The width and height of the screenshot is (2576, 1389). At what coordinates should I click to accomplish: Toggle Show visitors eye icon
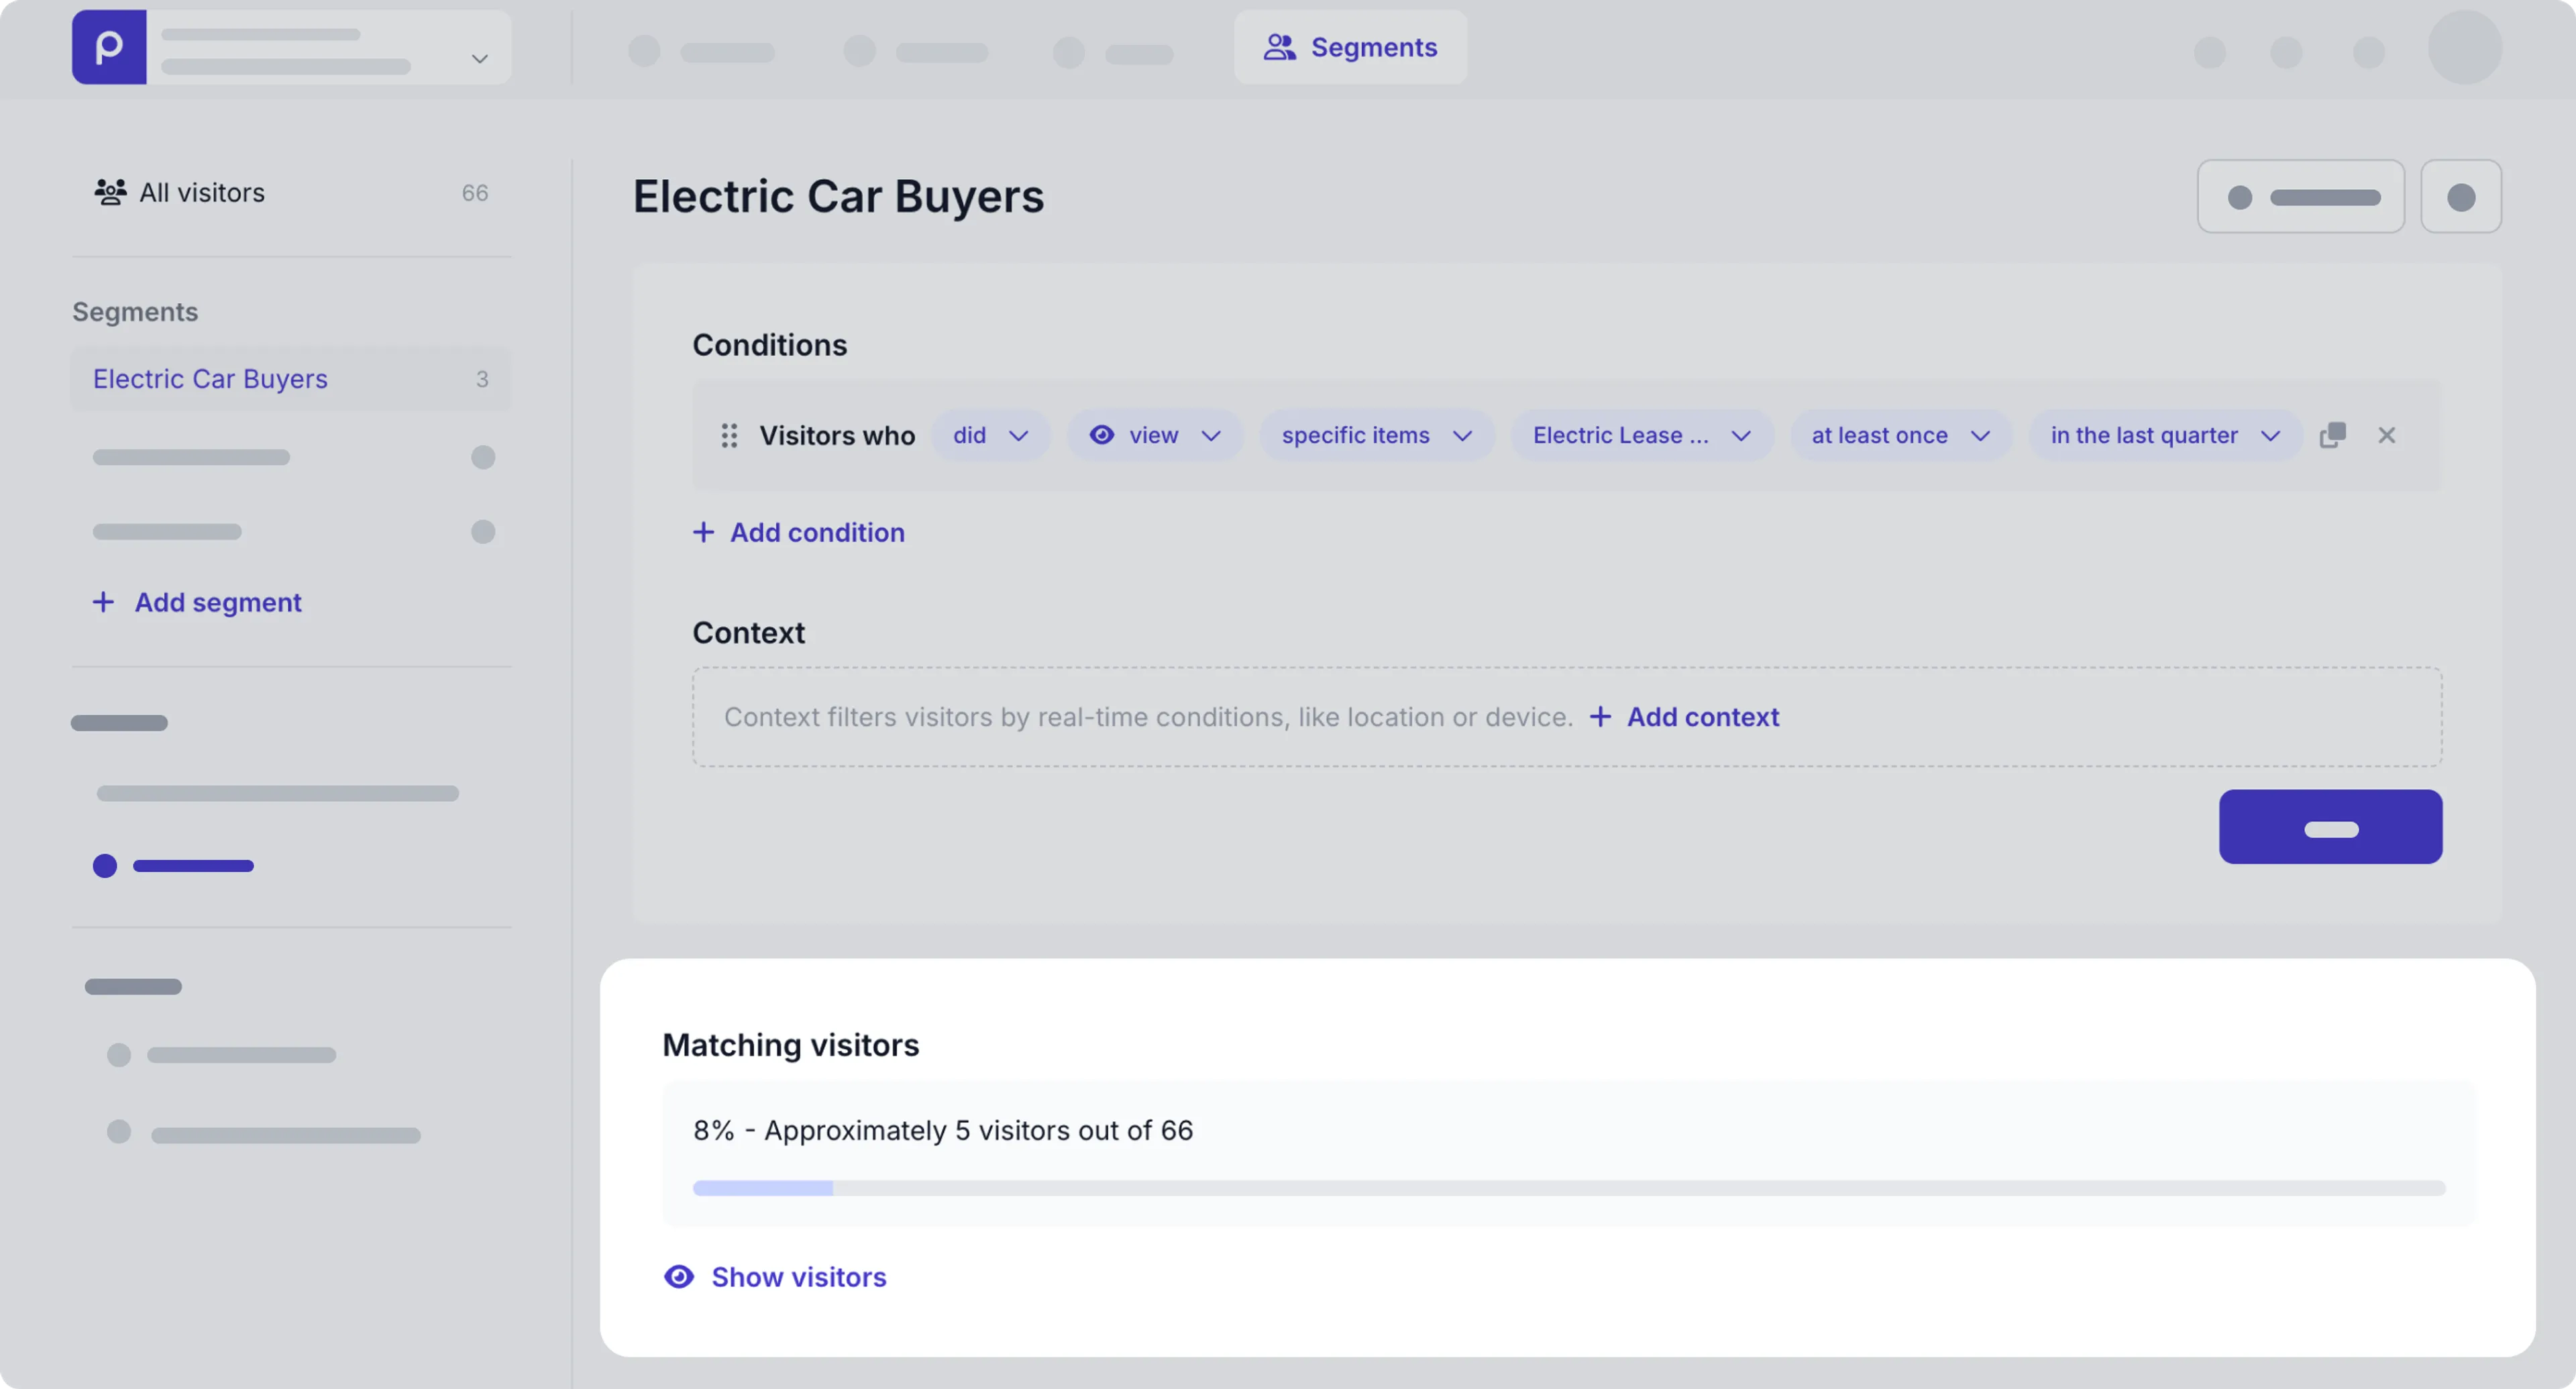coord(679,1277)
